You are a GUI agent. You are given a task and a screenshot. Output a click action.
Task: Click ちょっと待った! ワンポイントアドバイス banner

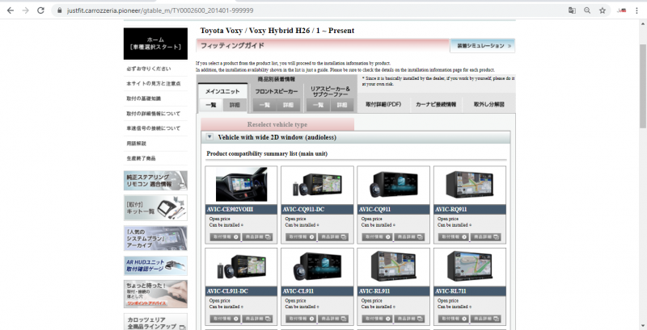click(155, 294)
